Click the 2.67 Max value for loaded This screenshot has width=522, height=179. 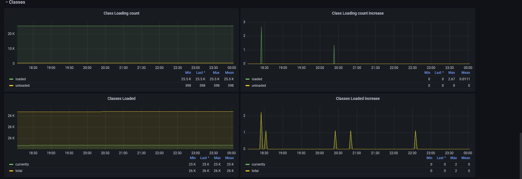coord(452,79)
